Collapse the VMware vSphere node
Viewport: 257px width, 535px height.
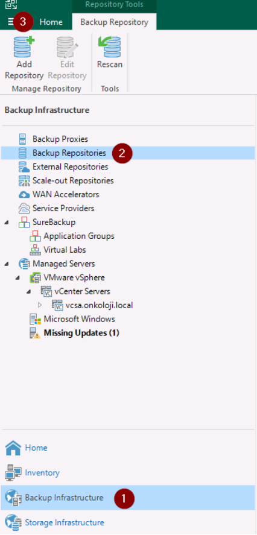tap(17, 277)
